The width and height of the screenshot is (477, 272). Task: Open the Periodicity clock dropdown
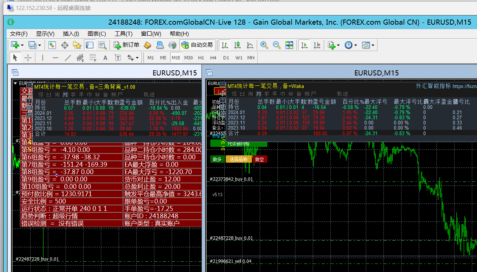(x=351, y=45)
